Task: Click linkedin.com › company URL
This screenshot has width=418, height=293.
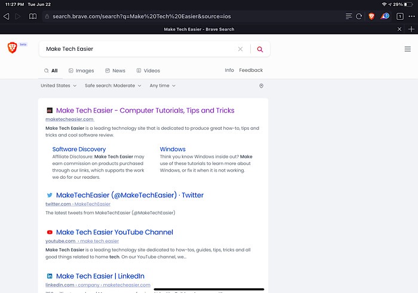Action: pos(98,285)
